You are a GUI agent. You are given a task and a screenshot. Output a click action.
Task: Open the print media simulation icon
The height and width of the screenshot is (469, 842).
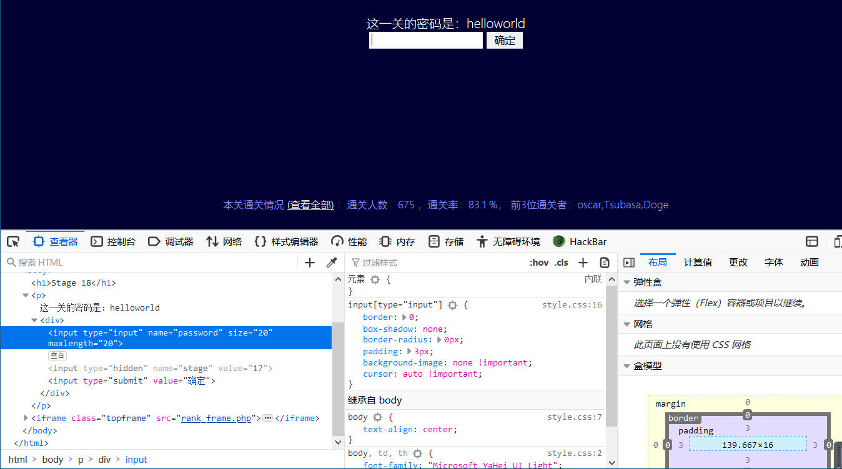[604, 262]
